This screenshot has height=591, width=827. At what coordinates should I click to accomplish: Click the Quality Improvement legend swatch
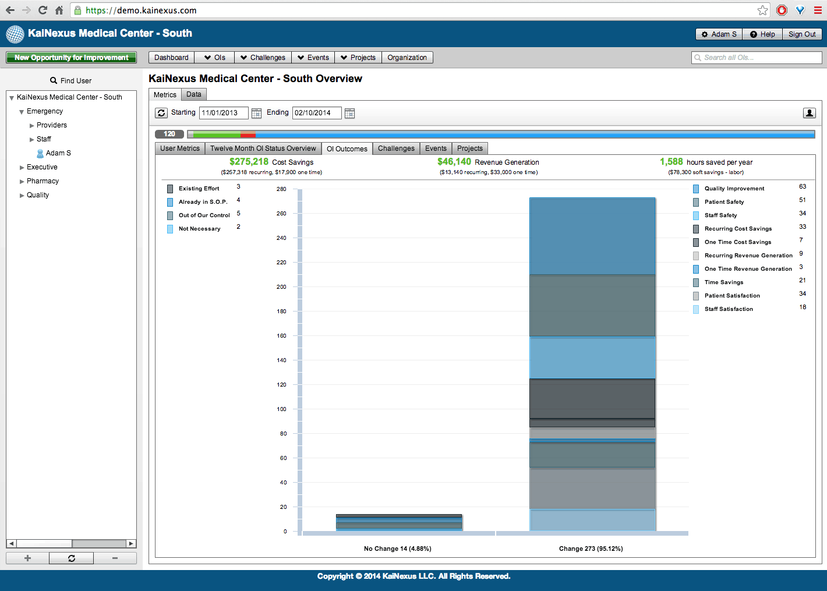[696, 189]
